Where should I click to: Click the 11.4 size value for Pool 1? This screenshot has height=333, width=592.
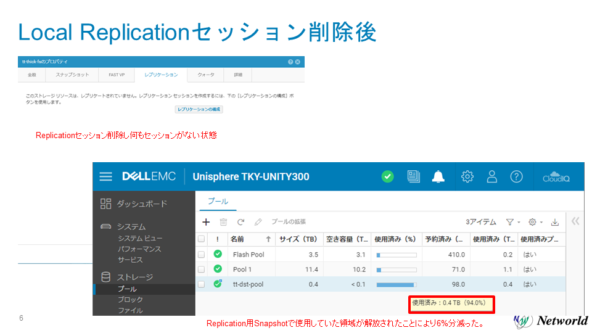click(x=311, y=269)
